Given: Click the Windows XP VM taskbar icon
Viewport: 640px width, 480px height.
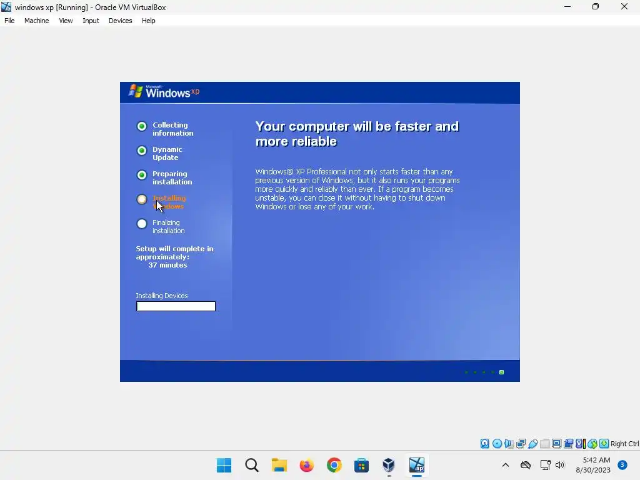Looking at the screenshot, I should coord(417,465).
